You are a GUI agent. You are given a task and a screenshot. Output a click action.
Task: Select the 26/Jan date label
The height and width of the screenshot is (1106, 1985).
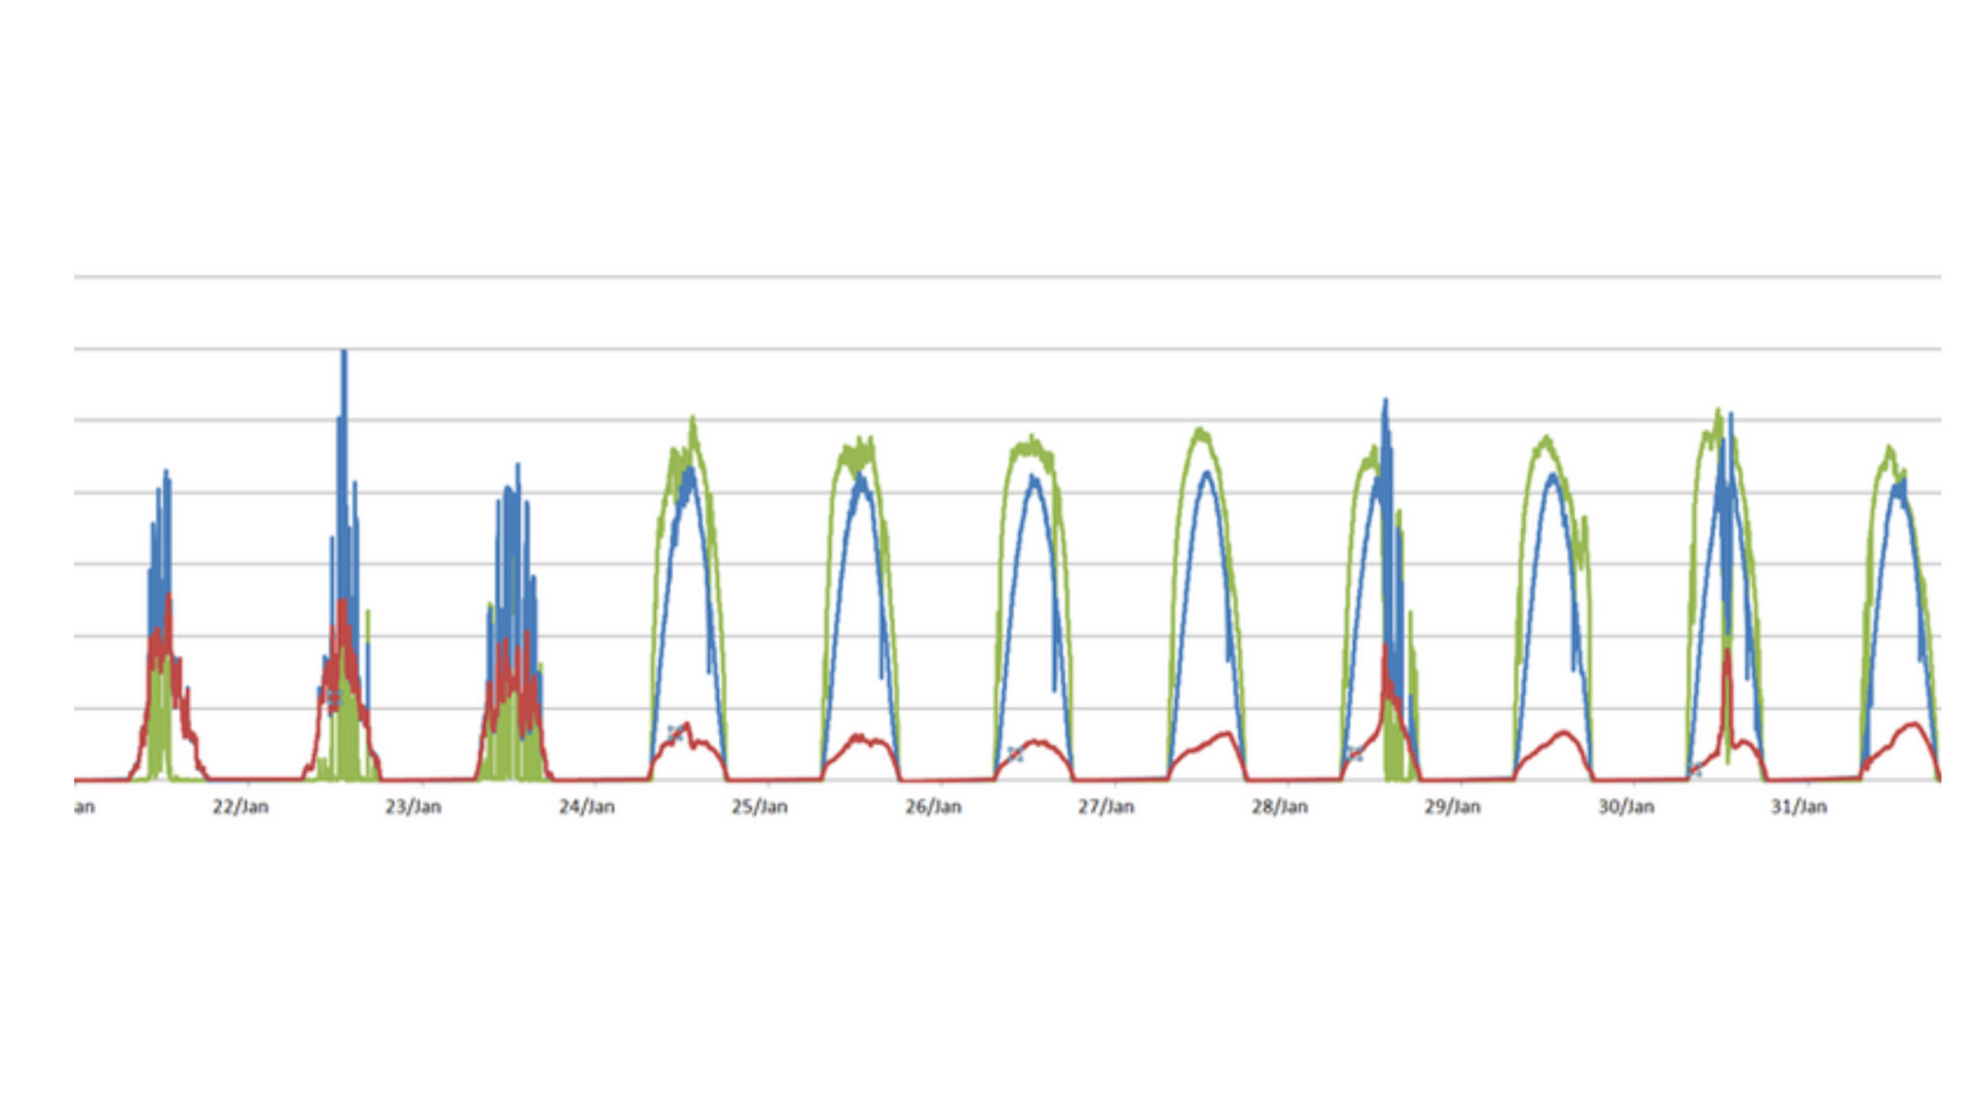[x=934, y=807]
